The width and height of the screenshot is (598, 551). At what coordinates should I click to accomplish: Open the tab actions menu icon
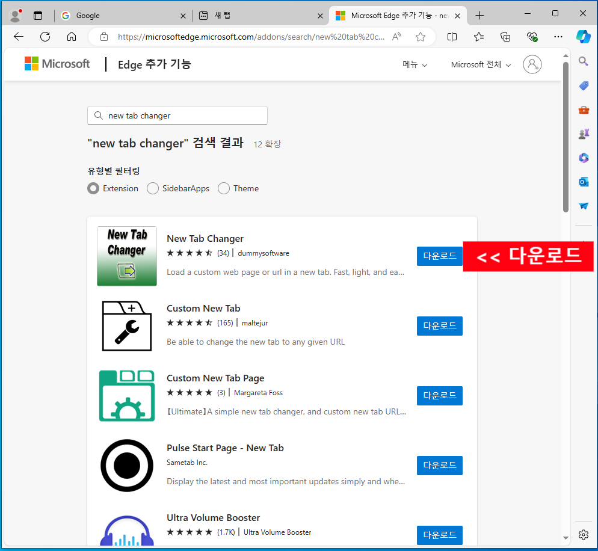[38, 16]
